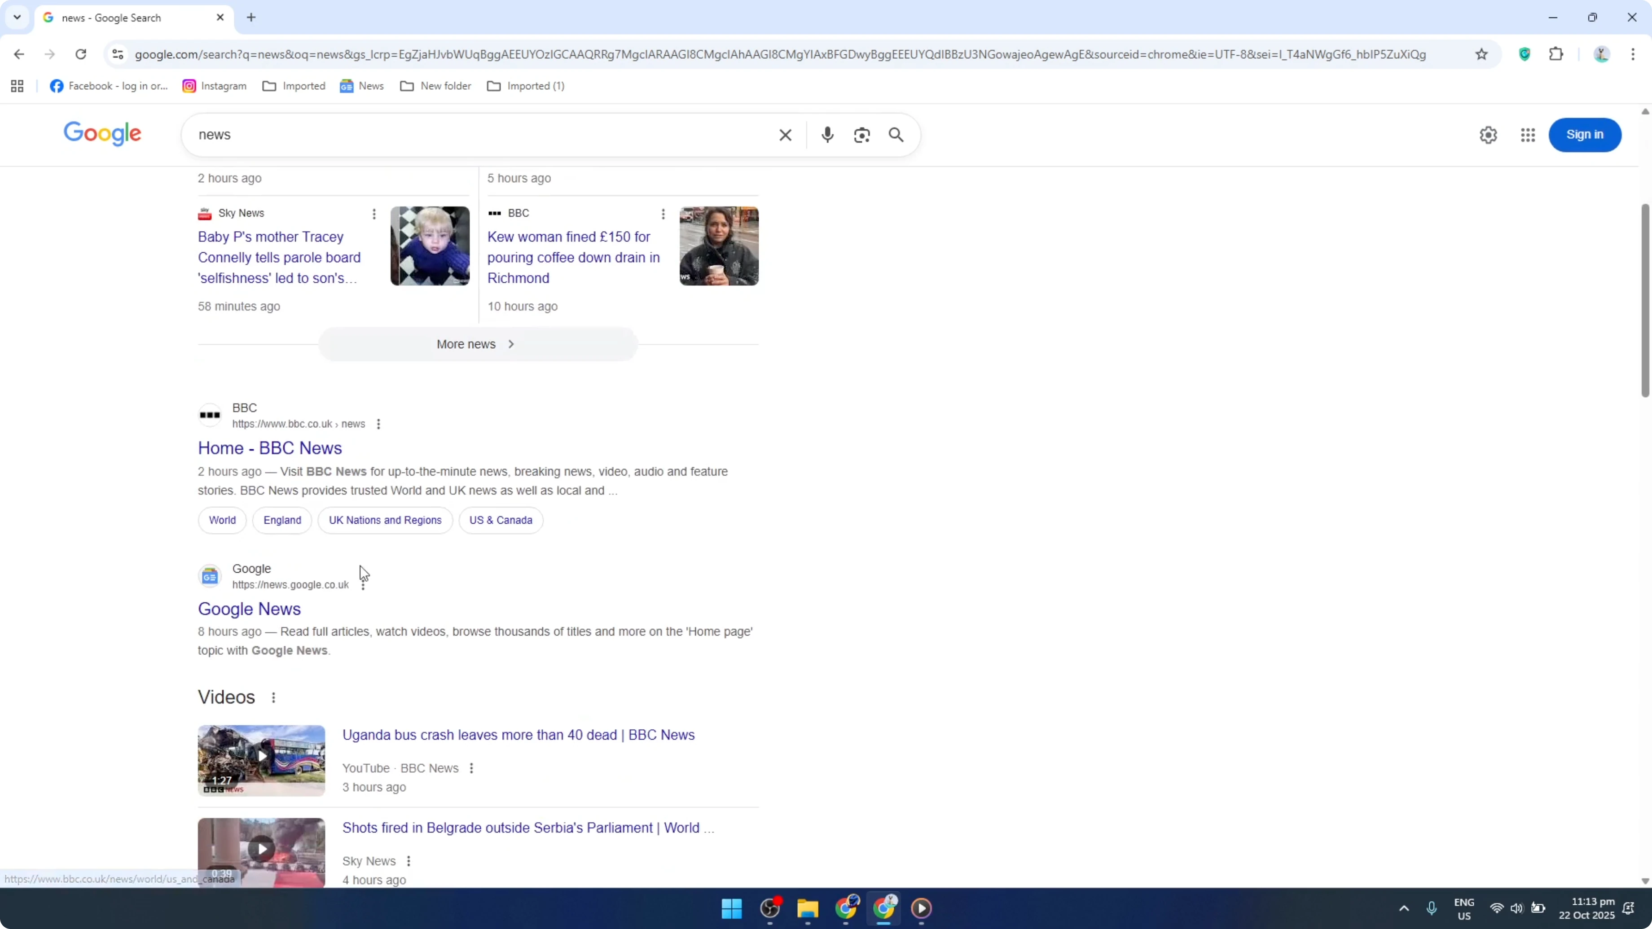The width and height of the screenshot is (1652, 929).
Task: Open media player app in taskbar
Action: [922, 908]
